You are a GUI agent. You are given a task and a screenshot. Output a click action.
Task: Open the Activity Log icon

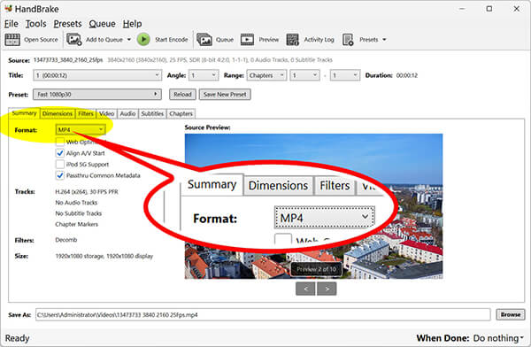click(293, 40)
